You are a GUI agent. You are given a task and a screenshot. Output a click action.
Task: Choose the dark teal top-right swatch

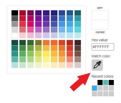78,13
